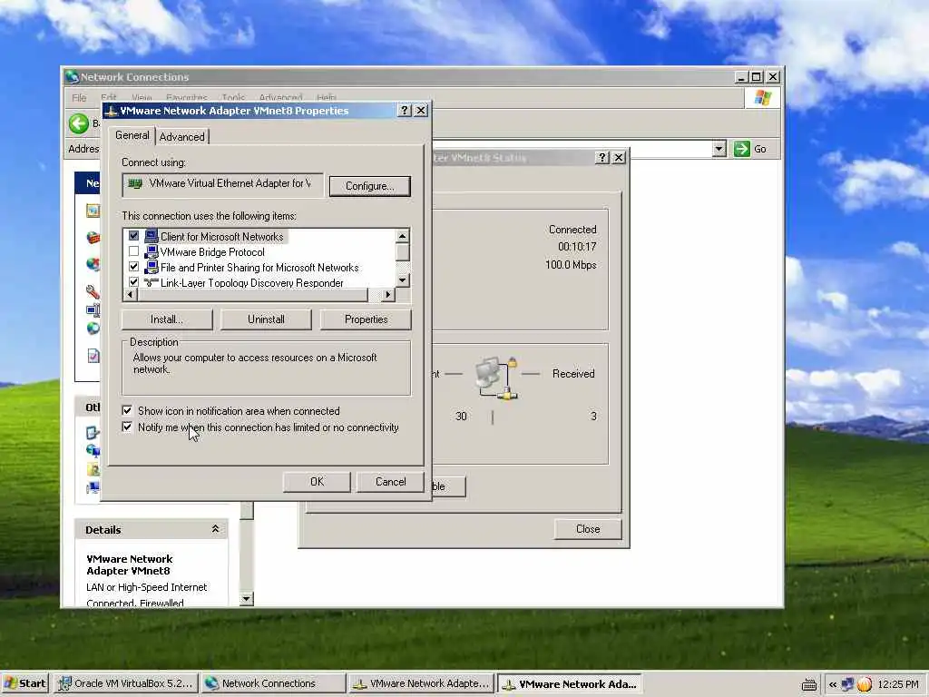Open Properties of the selected item
The height and width of the screenshot is (697, 929).
(x=367, y=319)
